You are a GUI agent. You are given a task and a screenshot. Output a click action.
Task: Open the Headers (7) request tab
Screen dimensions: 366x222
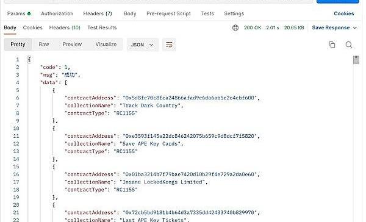pyautogui.click(x=98, y=13)
